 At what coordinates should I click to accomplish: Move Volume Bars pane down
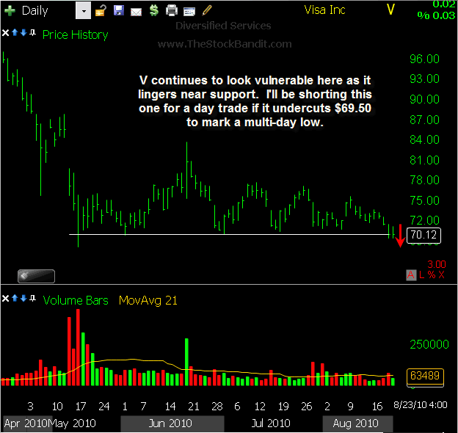pyautogui.click(x=23, y=298)
